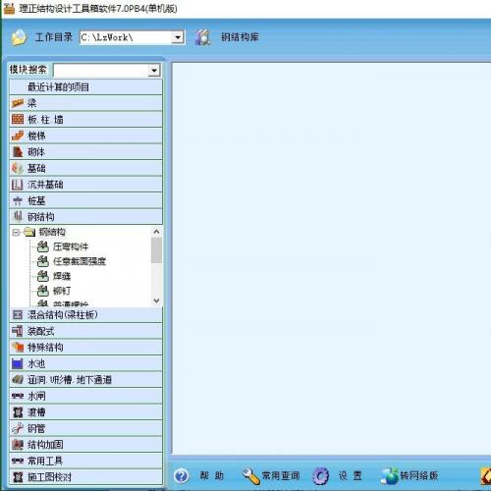This screenshot has width=491, height=491.
Task: Click the 常用工具 icon
Action: [18, 461]
